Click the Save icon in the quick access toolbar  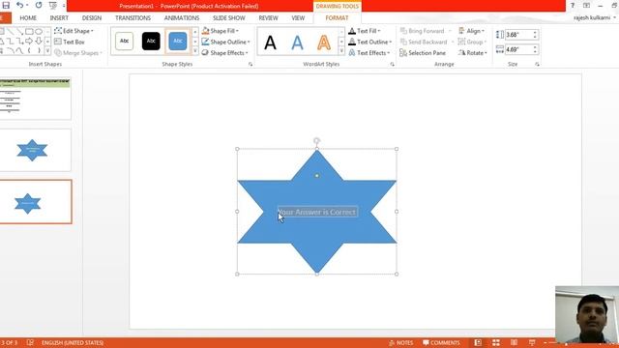6,6
